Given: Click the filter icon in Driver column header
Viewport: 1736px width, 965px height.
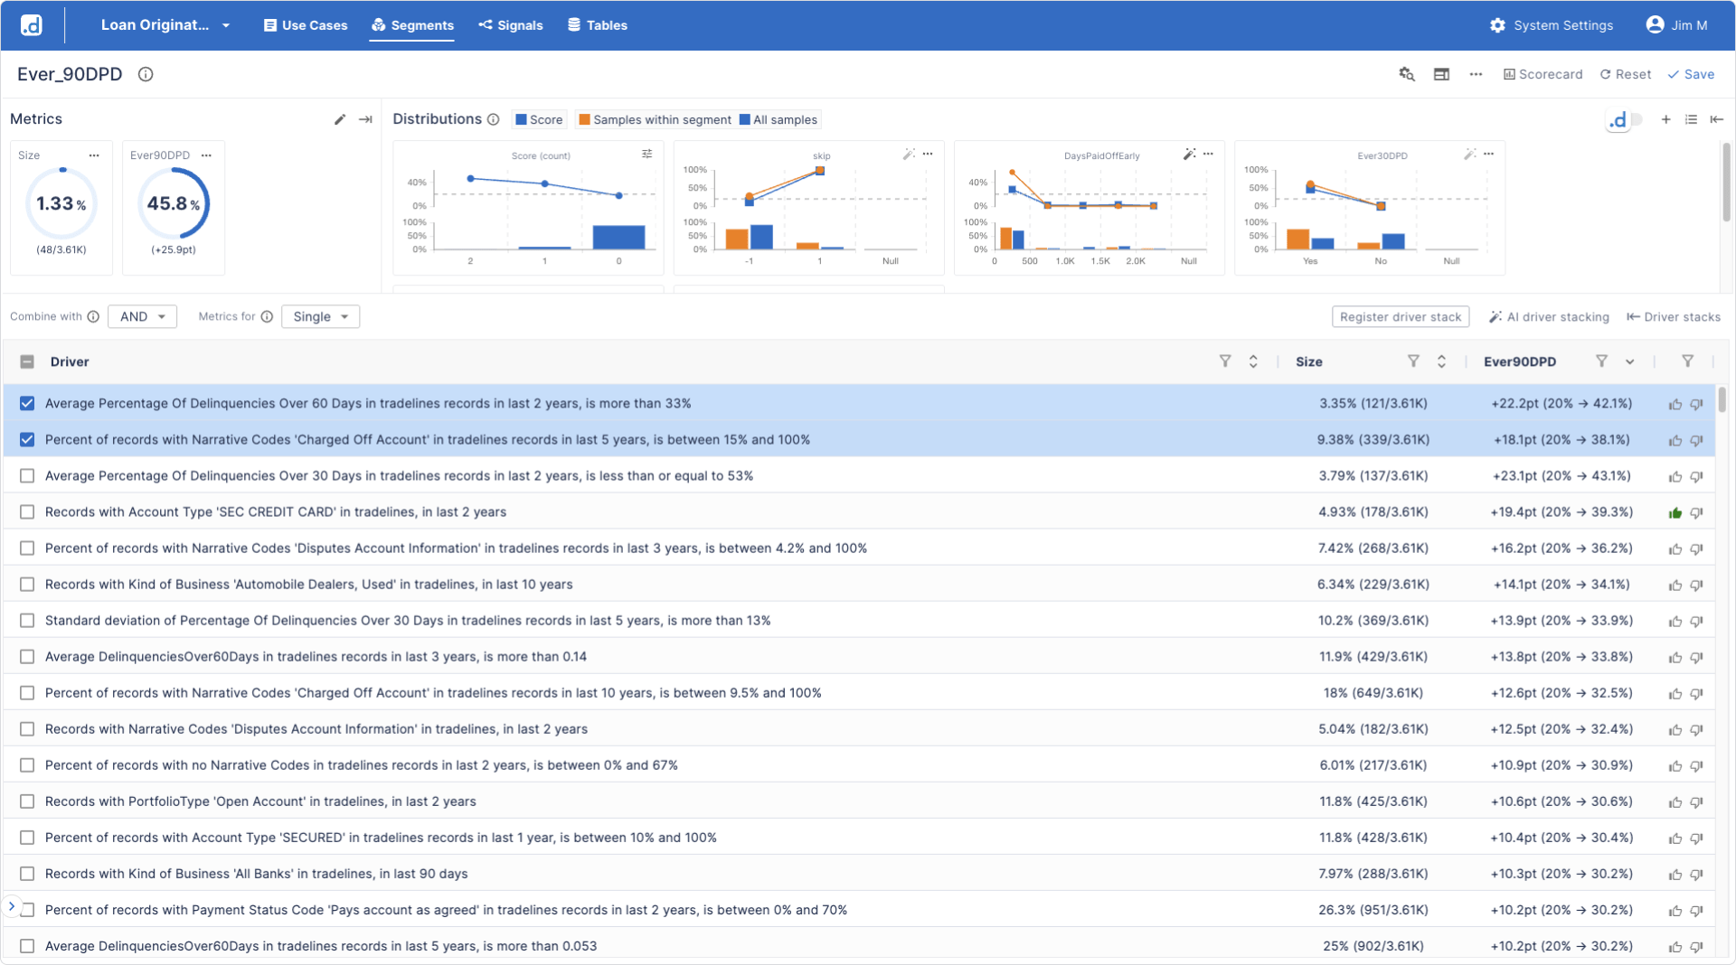Looking at the screenshot, I should pyautogui.click(x=1225, y=361).
